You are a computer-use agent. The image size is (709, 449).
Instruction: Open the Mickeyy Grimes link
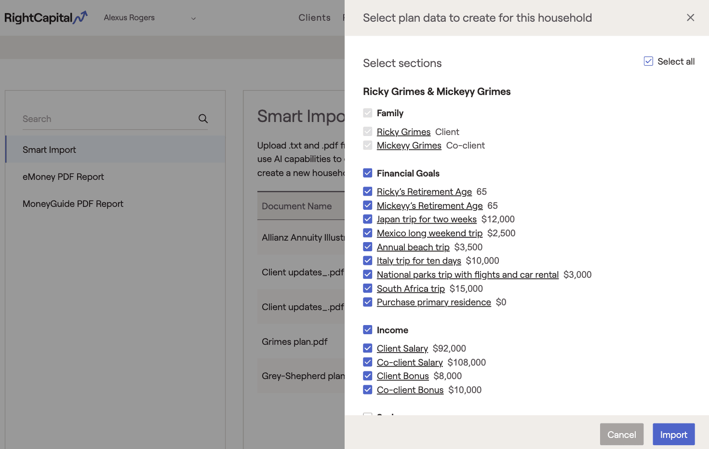[x=409, y=146]
